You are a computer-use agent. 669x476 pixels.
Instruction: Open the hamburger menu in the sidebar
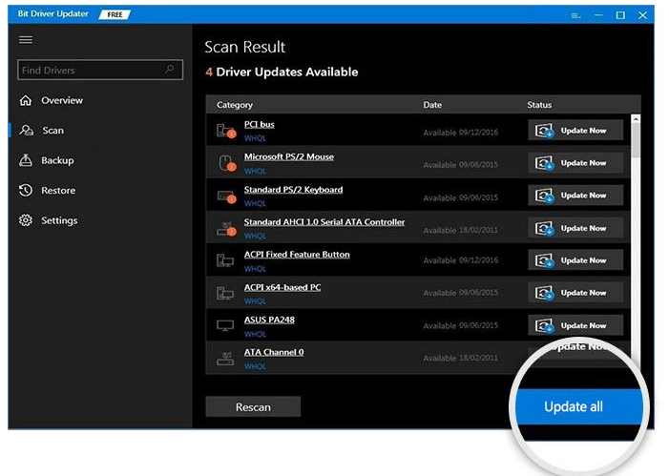point(26,40)
